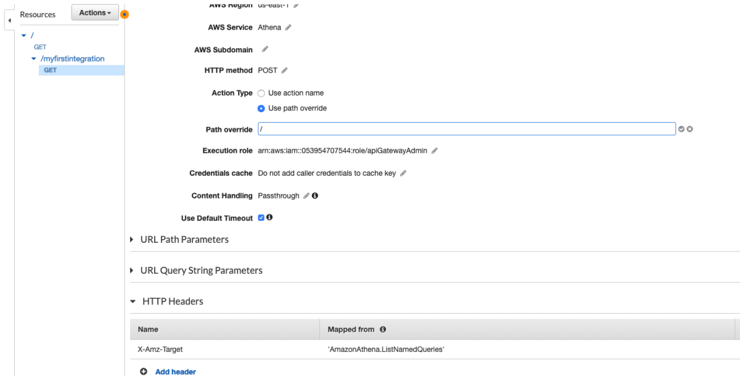Open the Actions dropdown menu

pyautogui.click(x=95, y=13)
